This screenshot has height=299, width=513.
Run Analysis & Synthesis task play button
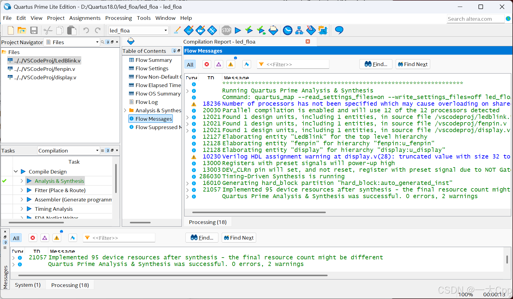pos(29,181)
